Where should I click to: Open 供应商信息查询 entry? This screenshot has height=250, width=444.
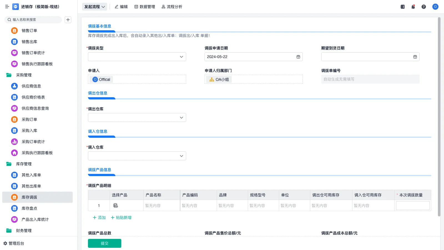pyautogui.click(x=37, y=108)
